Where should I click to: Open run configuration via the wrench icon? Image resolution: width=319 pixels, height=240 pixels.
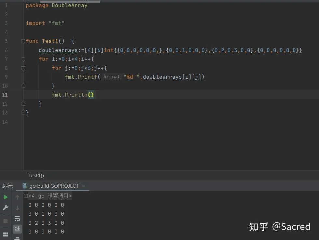coord(6,207)
